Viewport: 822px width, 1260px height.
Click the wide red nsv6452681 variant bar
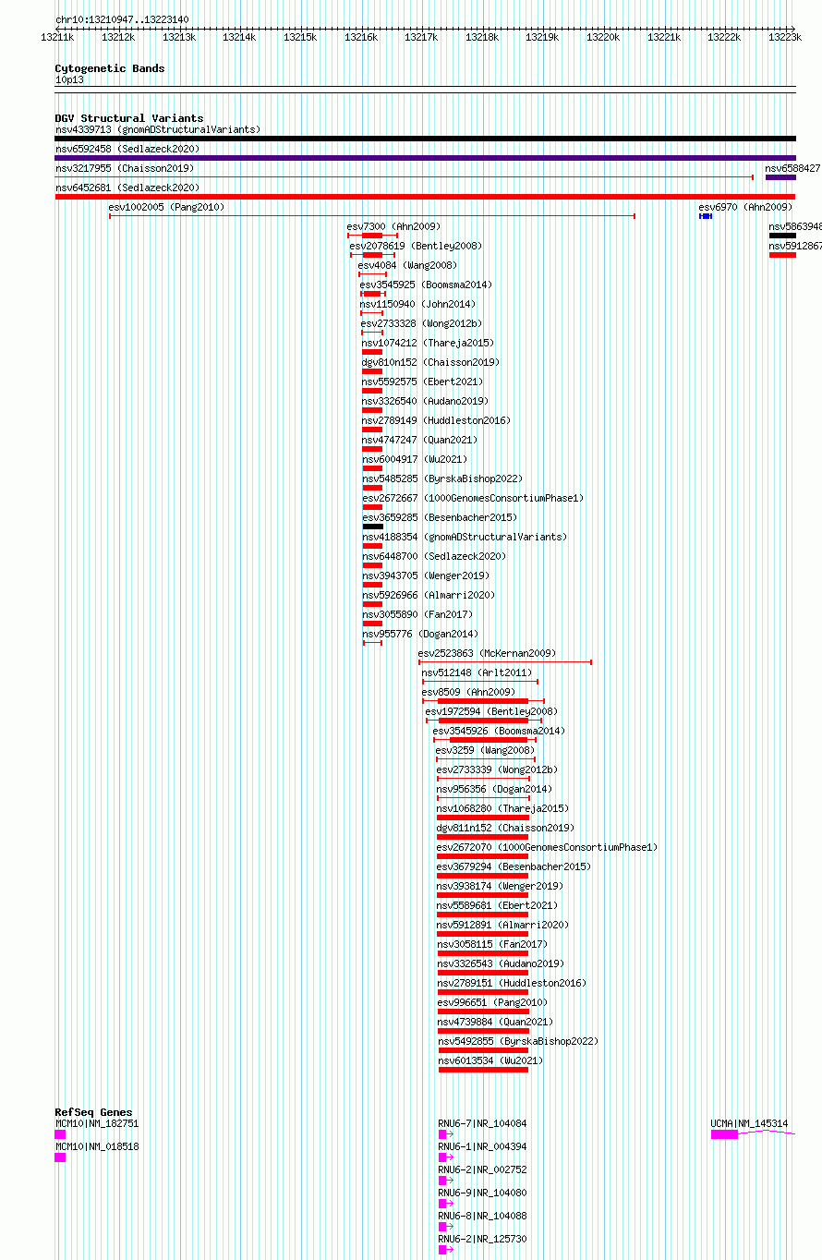click(426, 197)
